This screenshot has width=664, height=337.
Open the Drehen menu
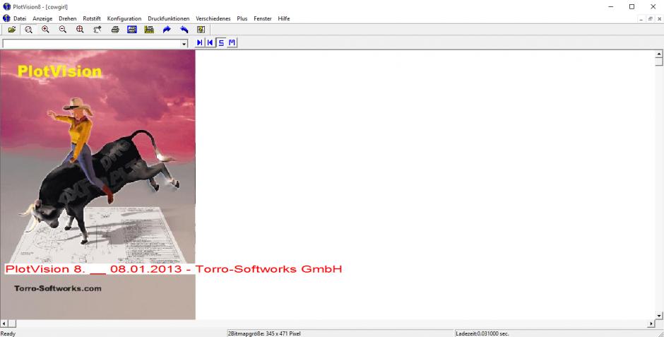pos(68,18)
